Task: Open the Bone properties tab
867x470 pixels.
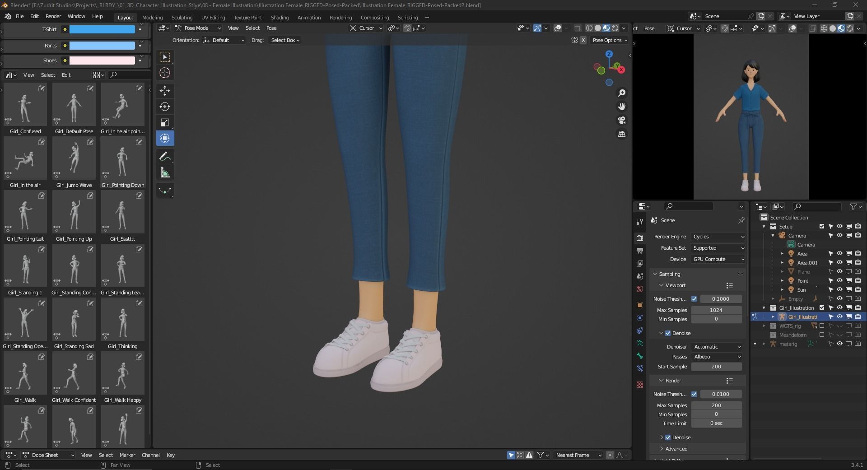Action: point(640,356)
